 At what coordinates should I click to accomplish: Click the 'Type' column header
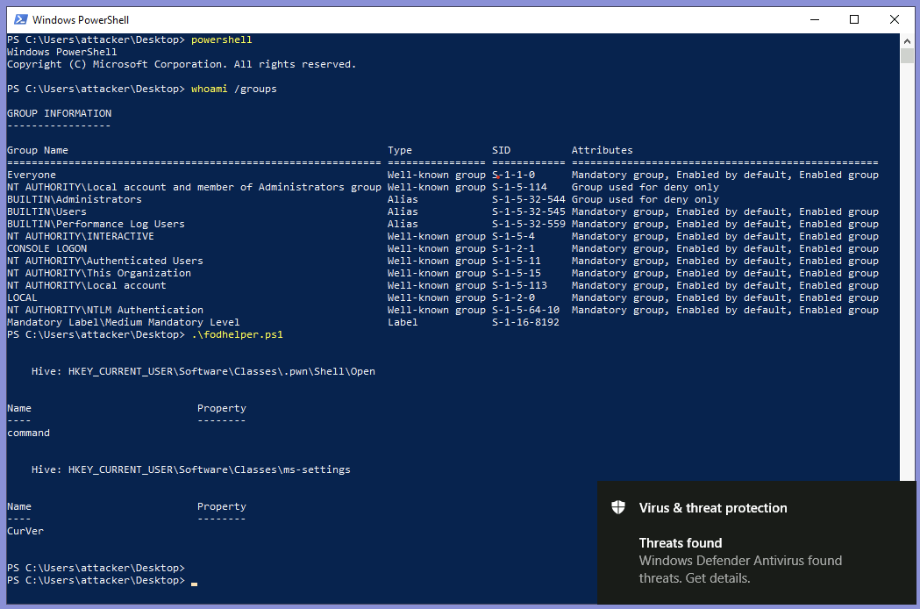click(x=400, y=150)
